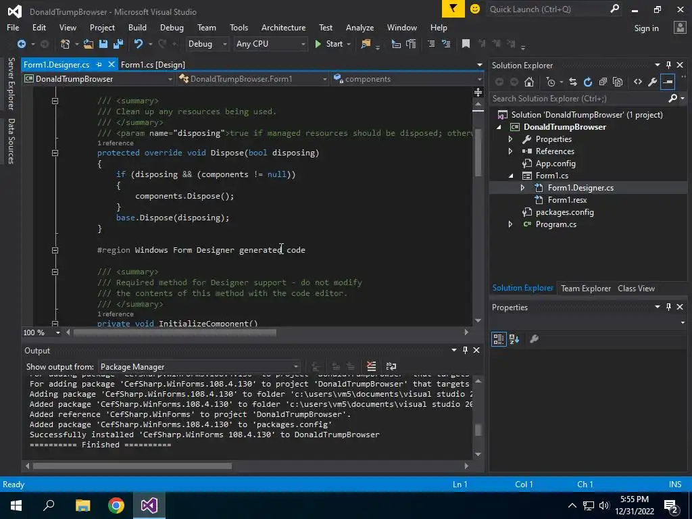
Task: Toggle a bookmark on the current line
Action: pyautogui.click(x=466, y=44)
